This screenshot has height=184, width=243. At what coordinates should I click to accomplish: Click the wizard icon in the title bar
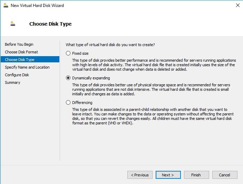pyautogui.click(x=5, y=5)
